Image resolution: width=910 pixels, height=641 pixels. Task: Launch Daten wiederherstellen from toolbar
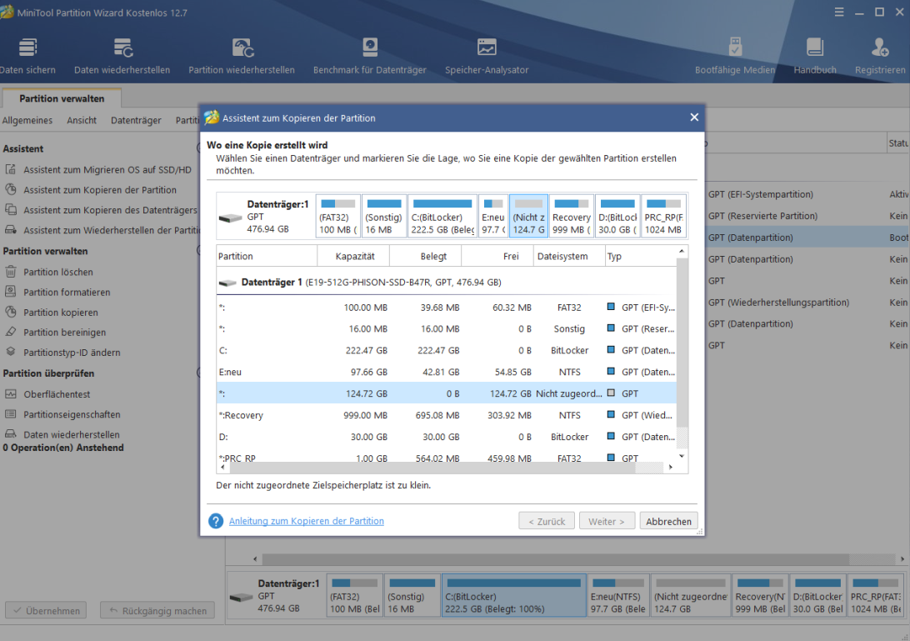pyautogui.click(x=122, y=57)
